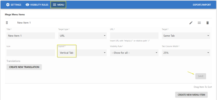Open the Target type dropdown showing URL
Image resolution: width=217 pixels, height=100 pixels.
tap(83, 36)
